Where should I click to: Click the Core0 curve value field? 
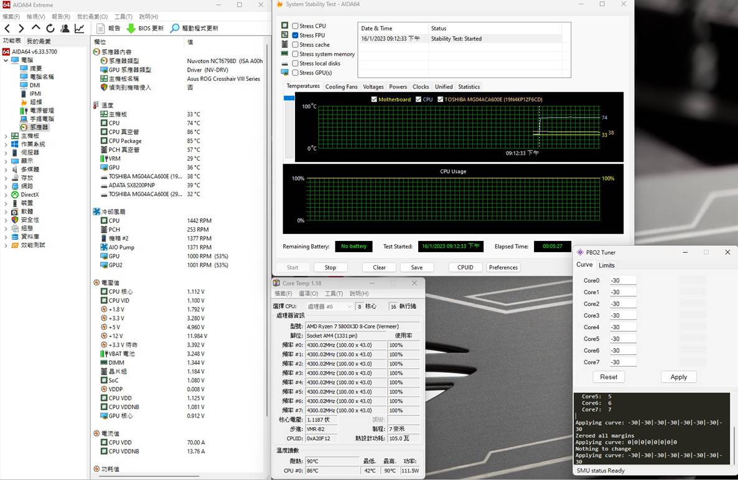622,280
